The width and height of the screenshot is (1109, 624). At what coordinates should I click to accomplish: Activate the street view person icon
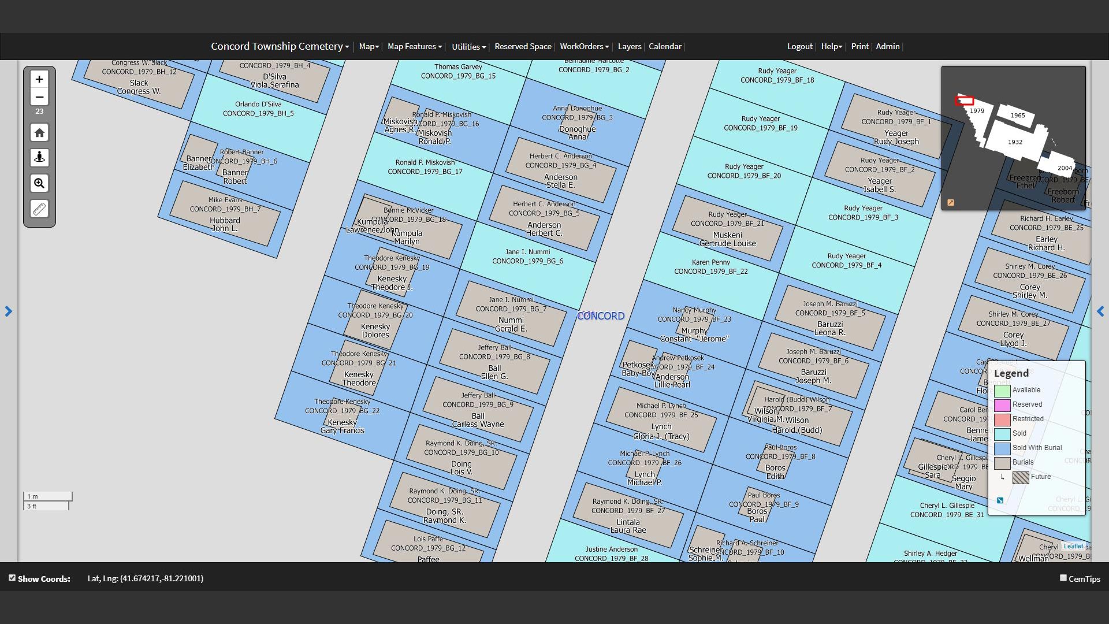click(x=39, y=158)
